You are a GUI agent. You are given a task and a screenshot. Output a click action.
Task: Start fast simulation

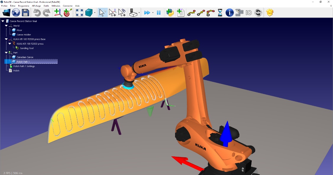pos(147,13)
